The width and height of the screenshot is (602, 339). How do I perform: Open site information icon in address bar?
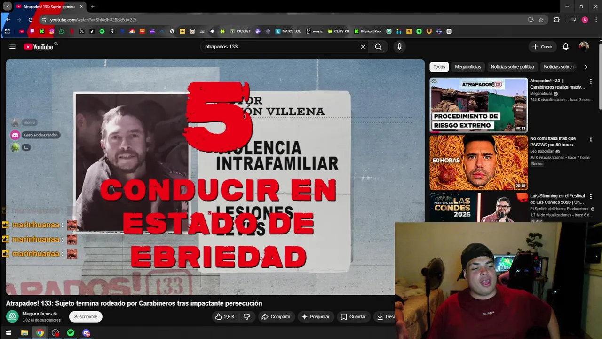point(44,20)
